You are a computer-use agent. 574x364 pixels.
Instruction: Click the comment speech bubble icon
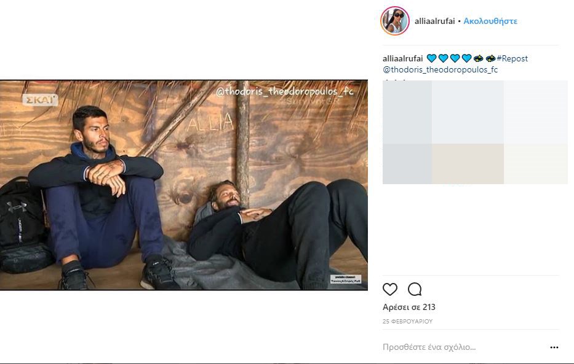point(415,289)
